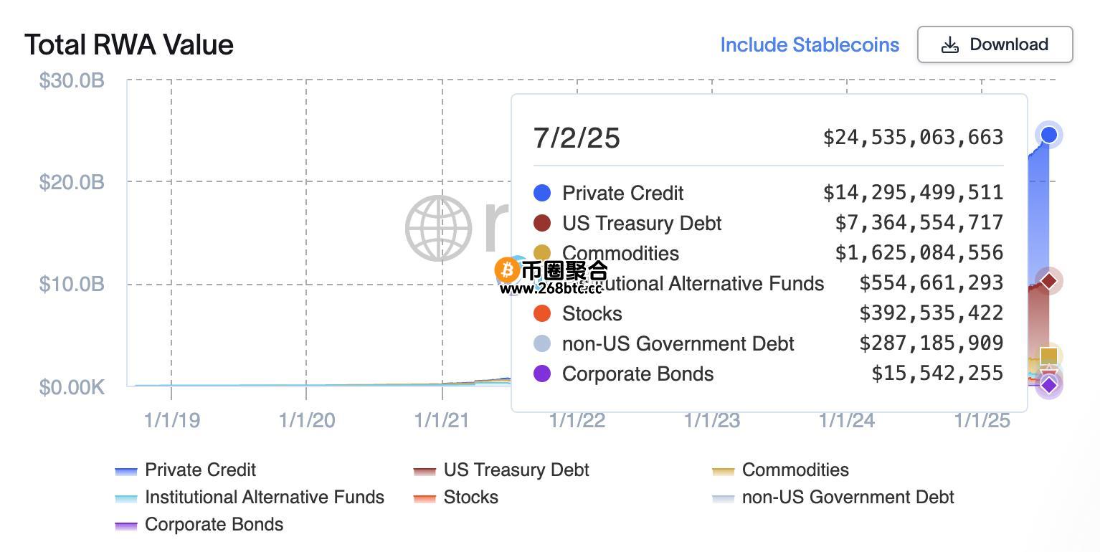This screenshot has height=552, width=1100.
Task: Click the blue Private Credit data point marker
Action: pyautogui.click(x=1049, y=135)
